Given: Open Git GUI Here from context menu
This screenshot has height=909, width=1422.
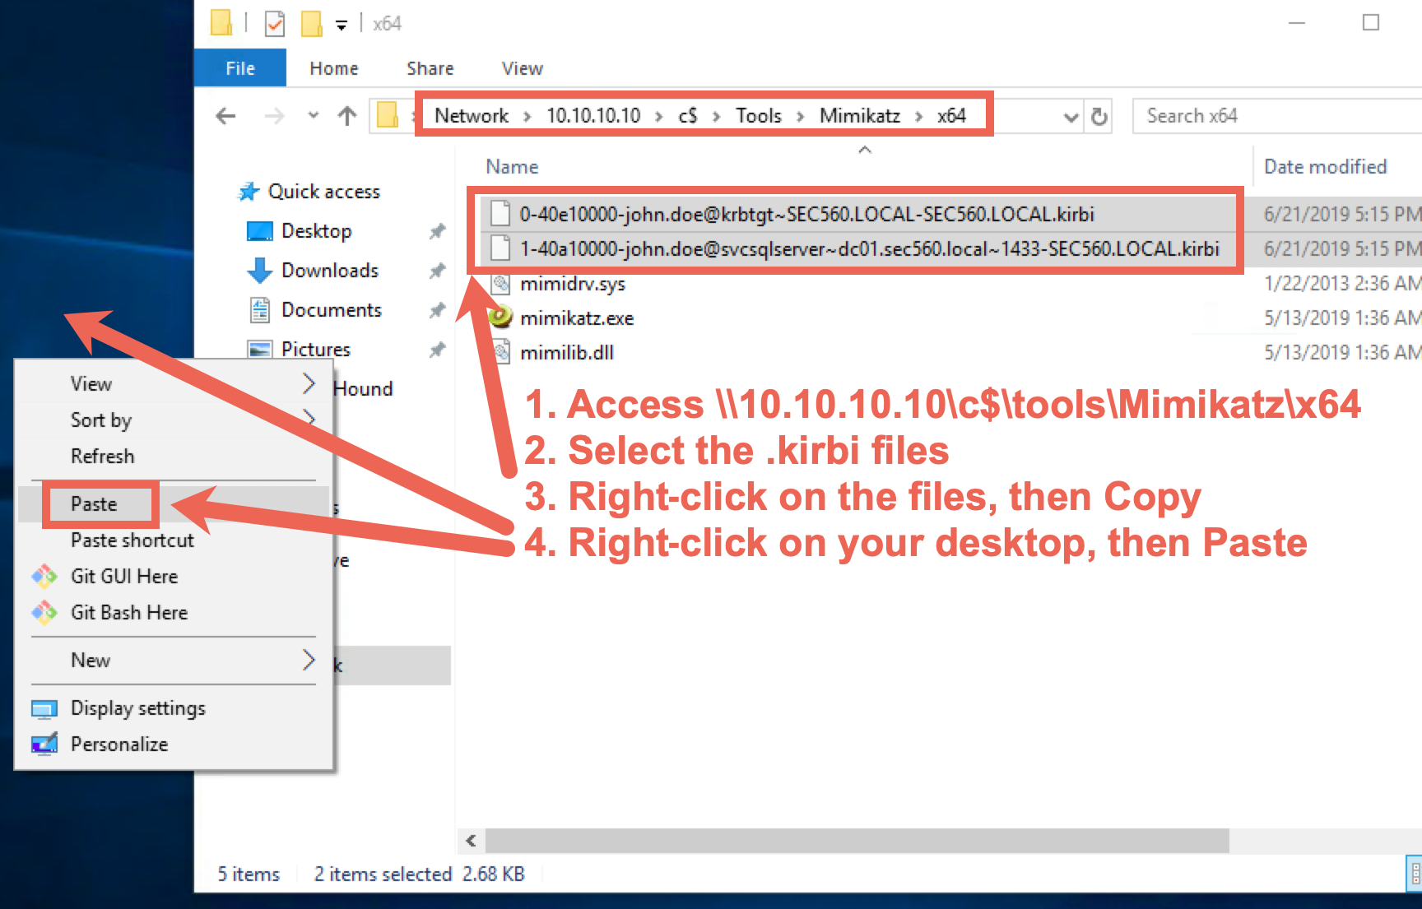Looking at the screenshot, I should tap(123, 577).
